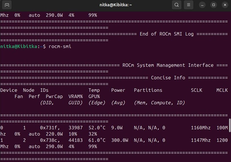
Task: Click the (Mem, Compute, ID) subheader
Action: (x=159, y=103)
